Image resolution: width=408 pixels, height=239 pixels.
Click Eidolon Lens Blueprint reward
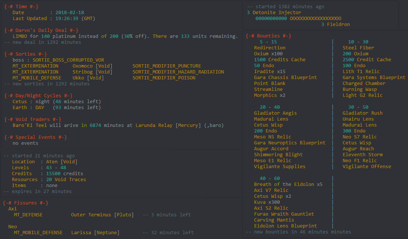[x=285, y=226]
